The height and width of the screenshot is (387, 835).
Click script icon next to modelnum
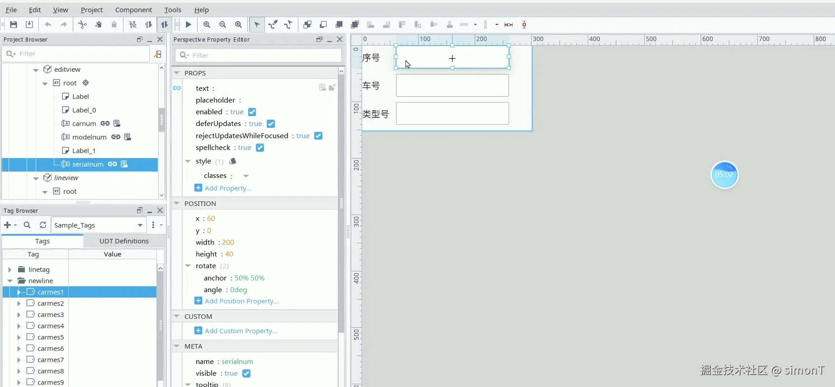127,137
